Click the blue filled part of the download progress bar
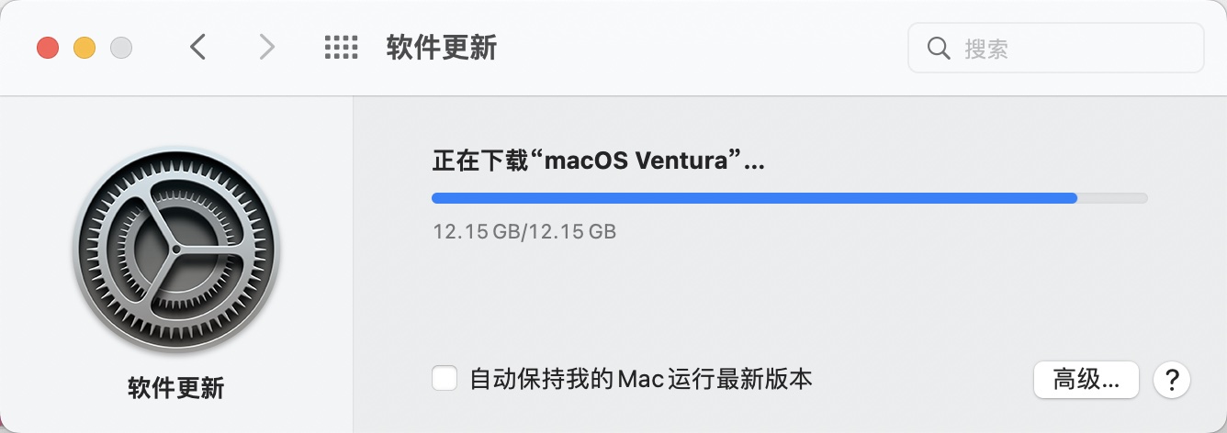 point(753,197)
